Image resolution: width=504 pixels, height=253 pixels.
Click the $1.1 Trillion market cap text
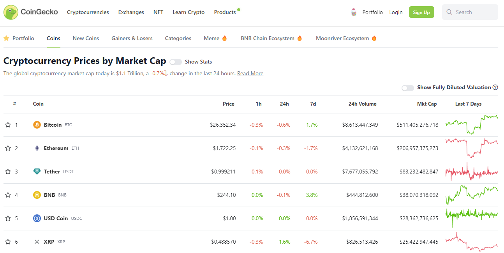coord(130,73)
